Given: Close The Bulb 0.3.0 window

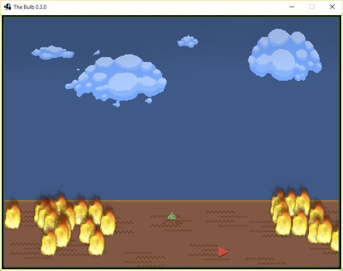Looking at the screenshot, I should click(332, 7).
